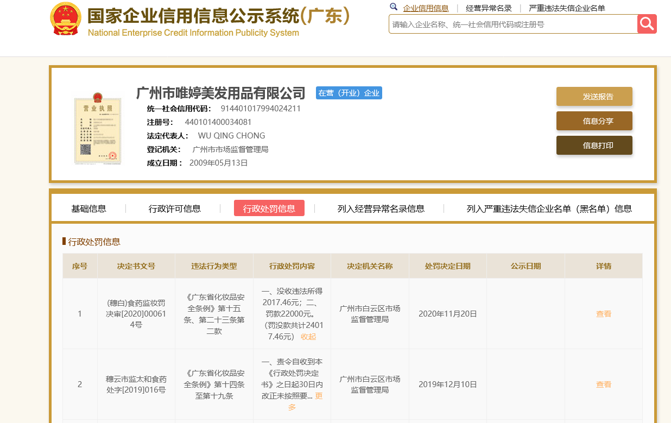This screenshot has height=423, width=671.
Task: View details of the 2020 penalty record
Action: (x=603, y=314)
